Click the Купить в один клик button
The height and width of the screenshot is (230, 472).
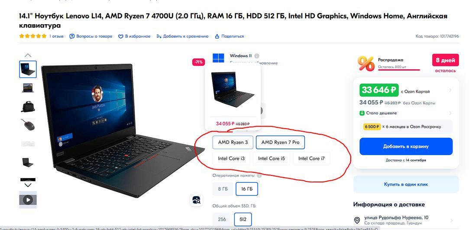[x=406, y=184]
